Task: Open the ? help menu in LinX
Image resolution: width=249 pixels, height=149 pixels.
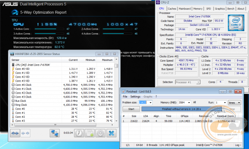Action: point(156,96)
